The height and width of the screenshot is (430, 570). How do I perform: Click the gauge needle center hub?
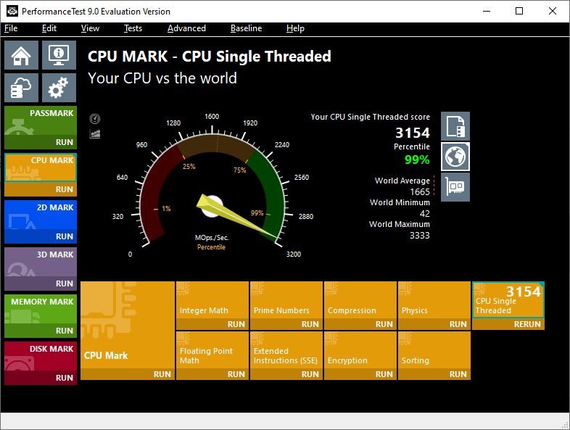(x=211, y=207)
